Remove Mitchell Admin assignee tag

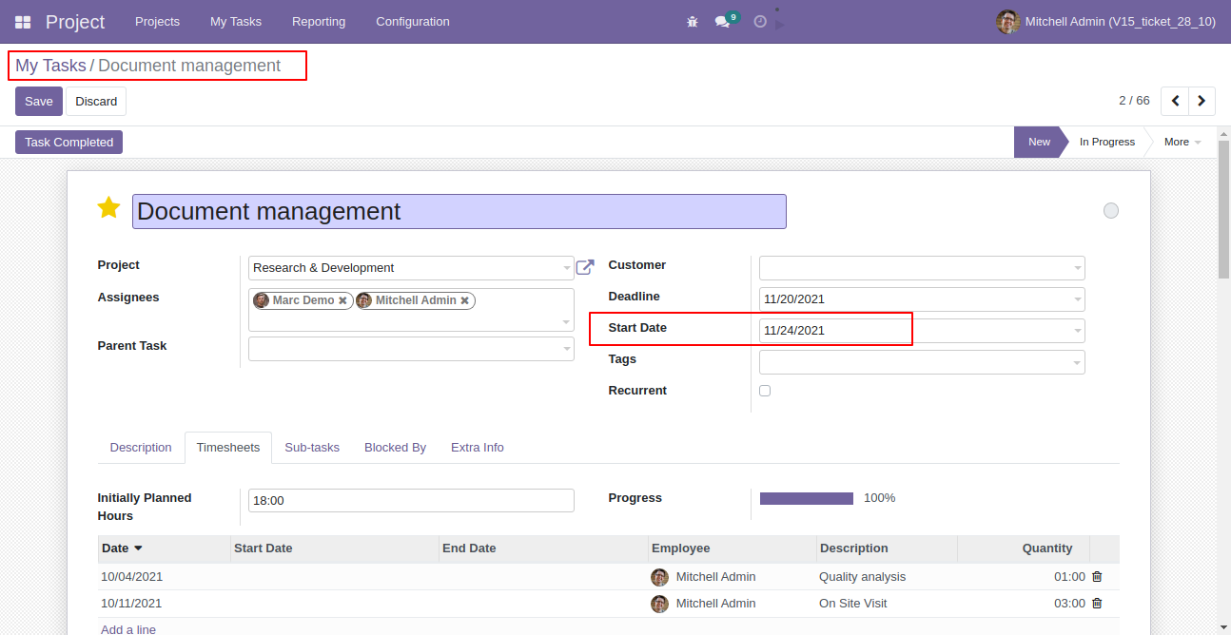click(x=464, y=300)
